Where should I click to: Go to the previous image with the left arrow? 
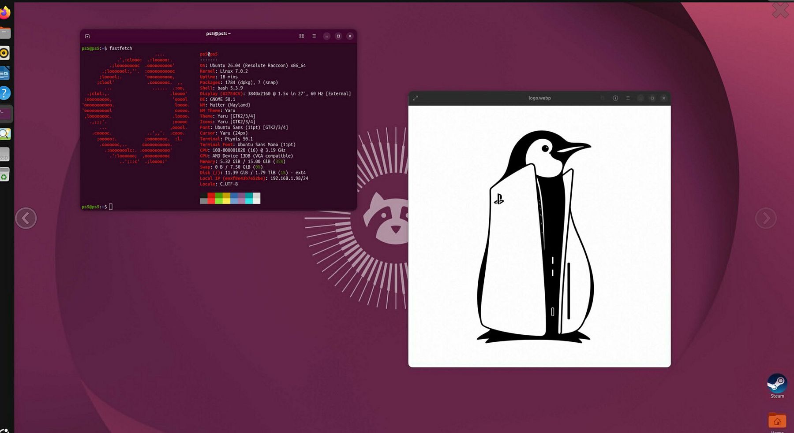coord(26,218)
